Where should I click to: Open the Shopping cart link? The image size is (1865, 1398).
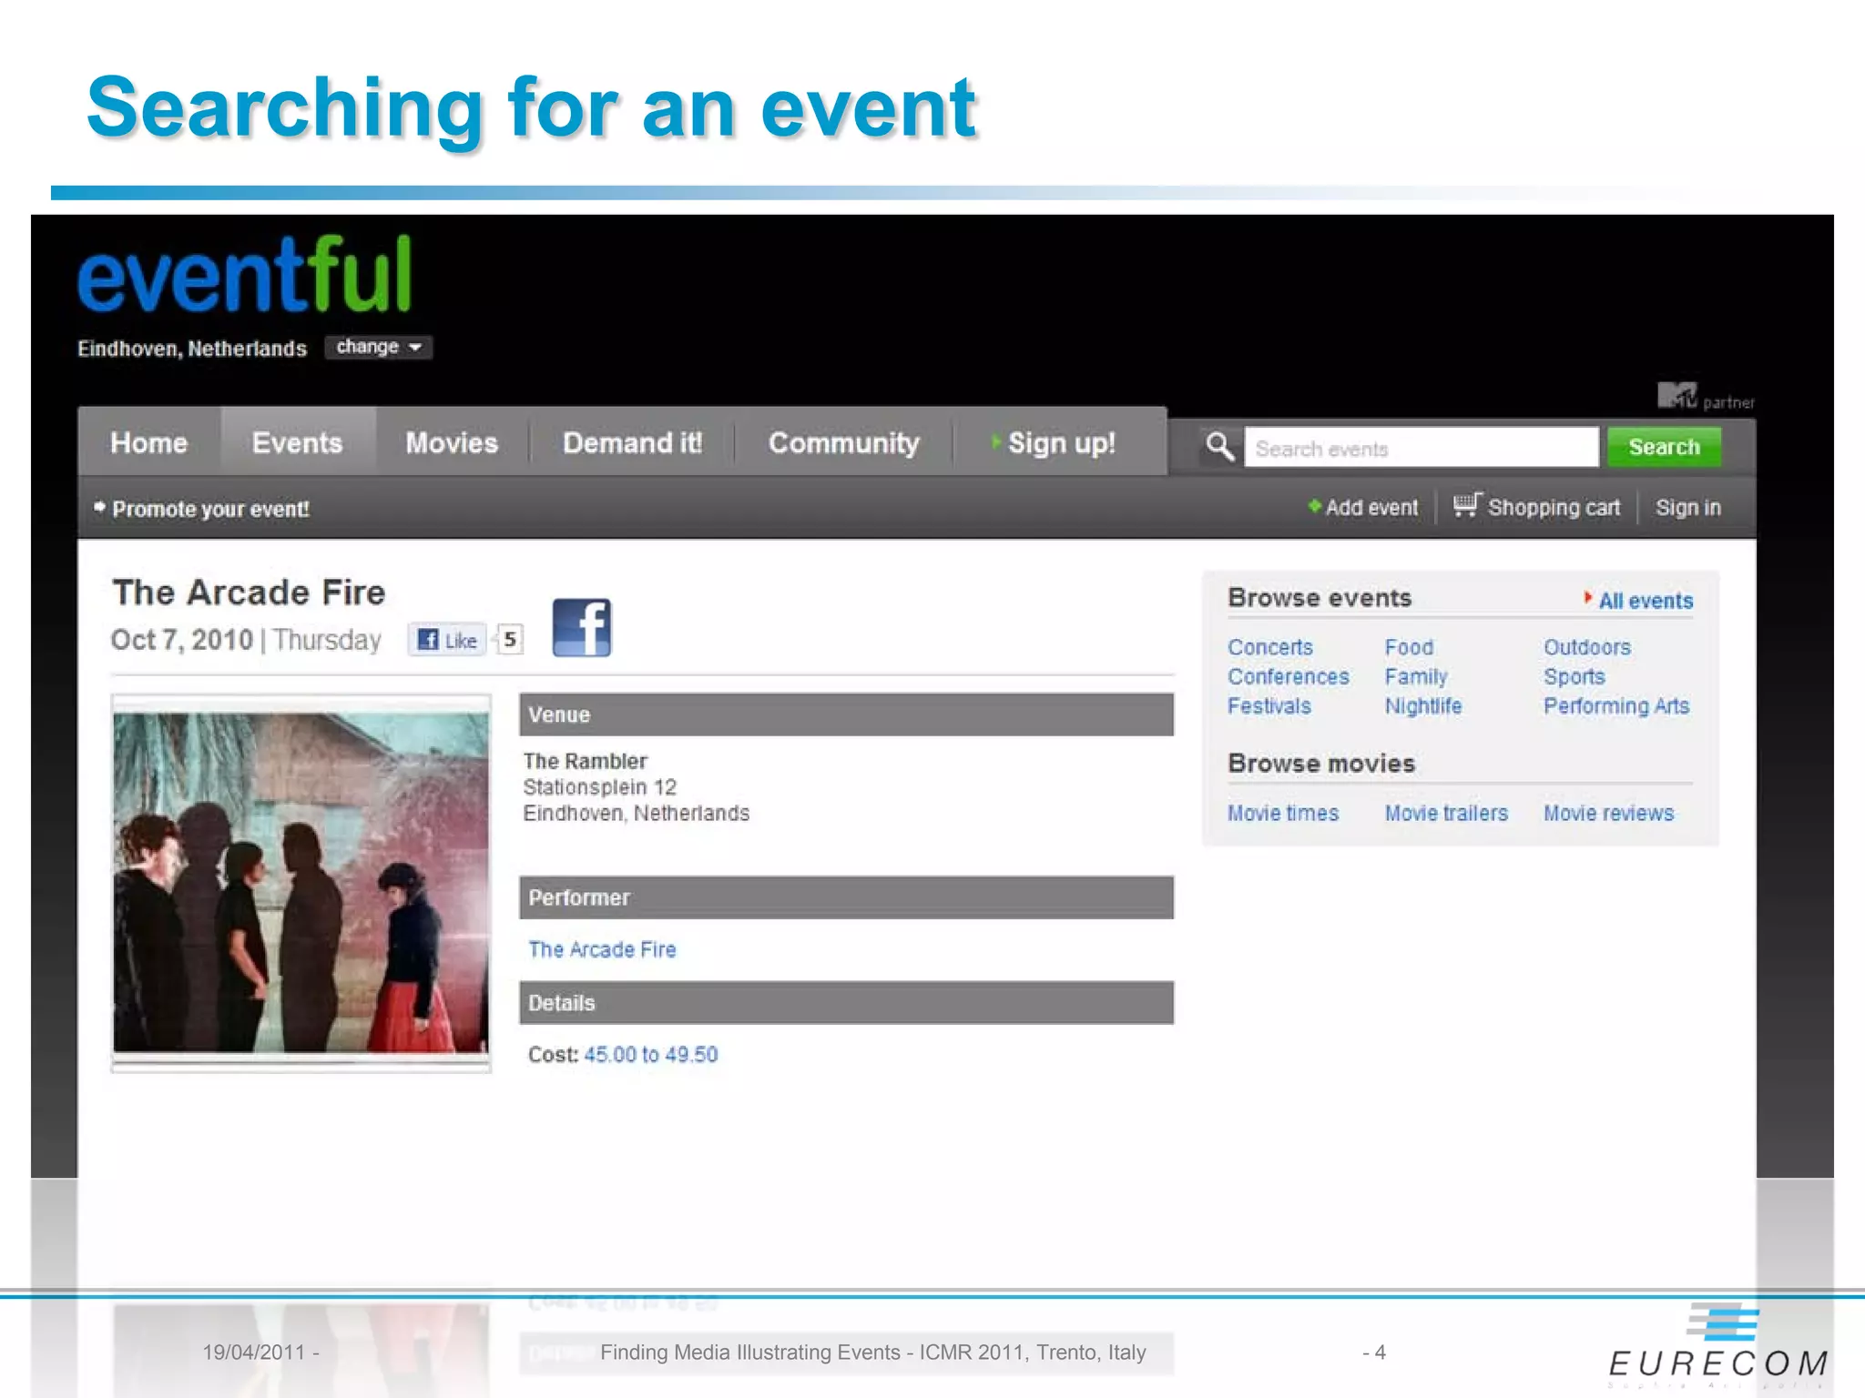(1554, 508)
